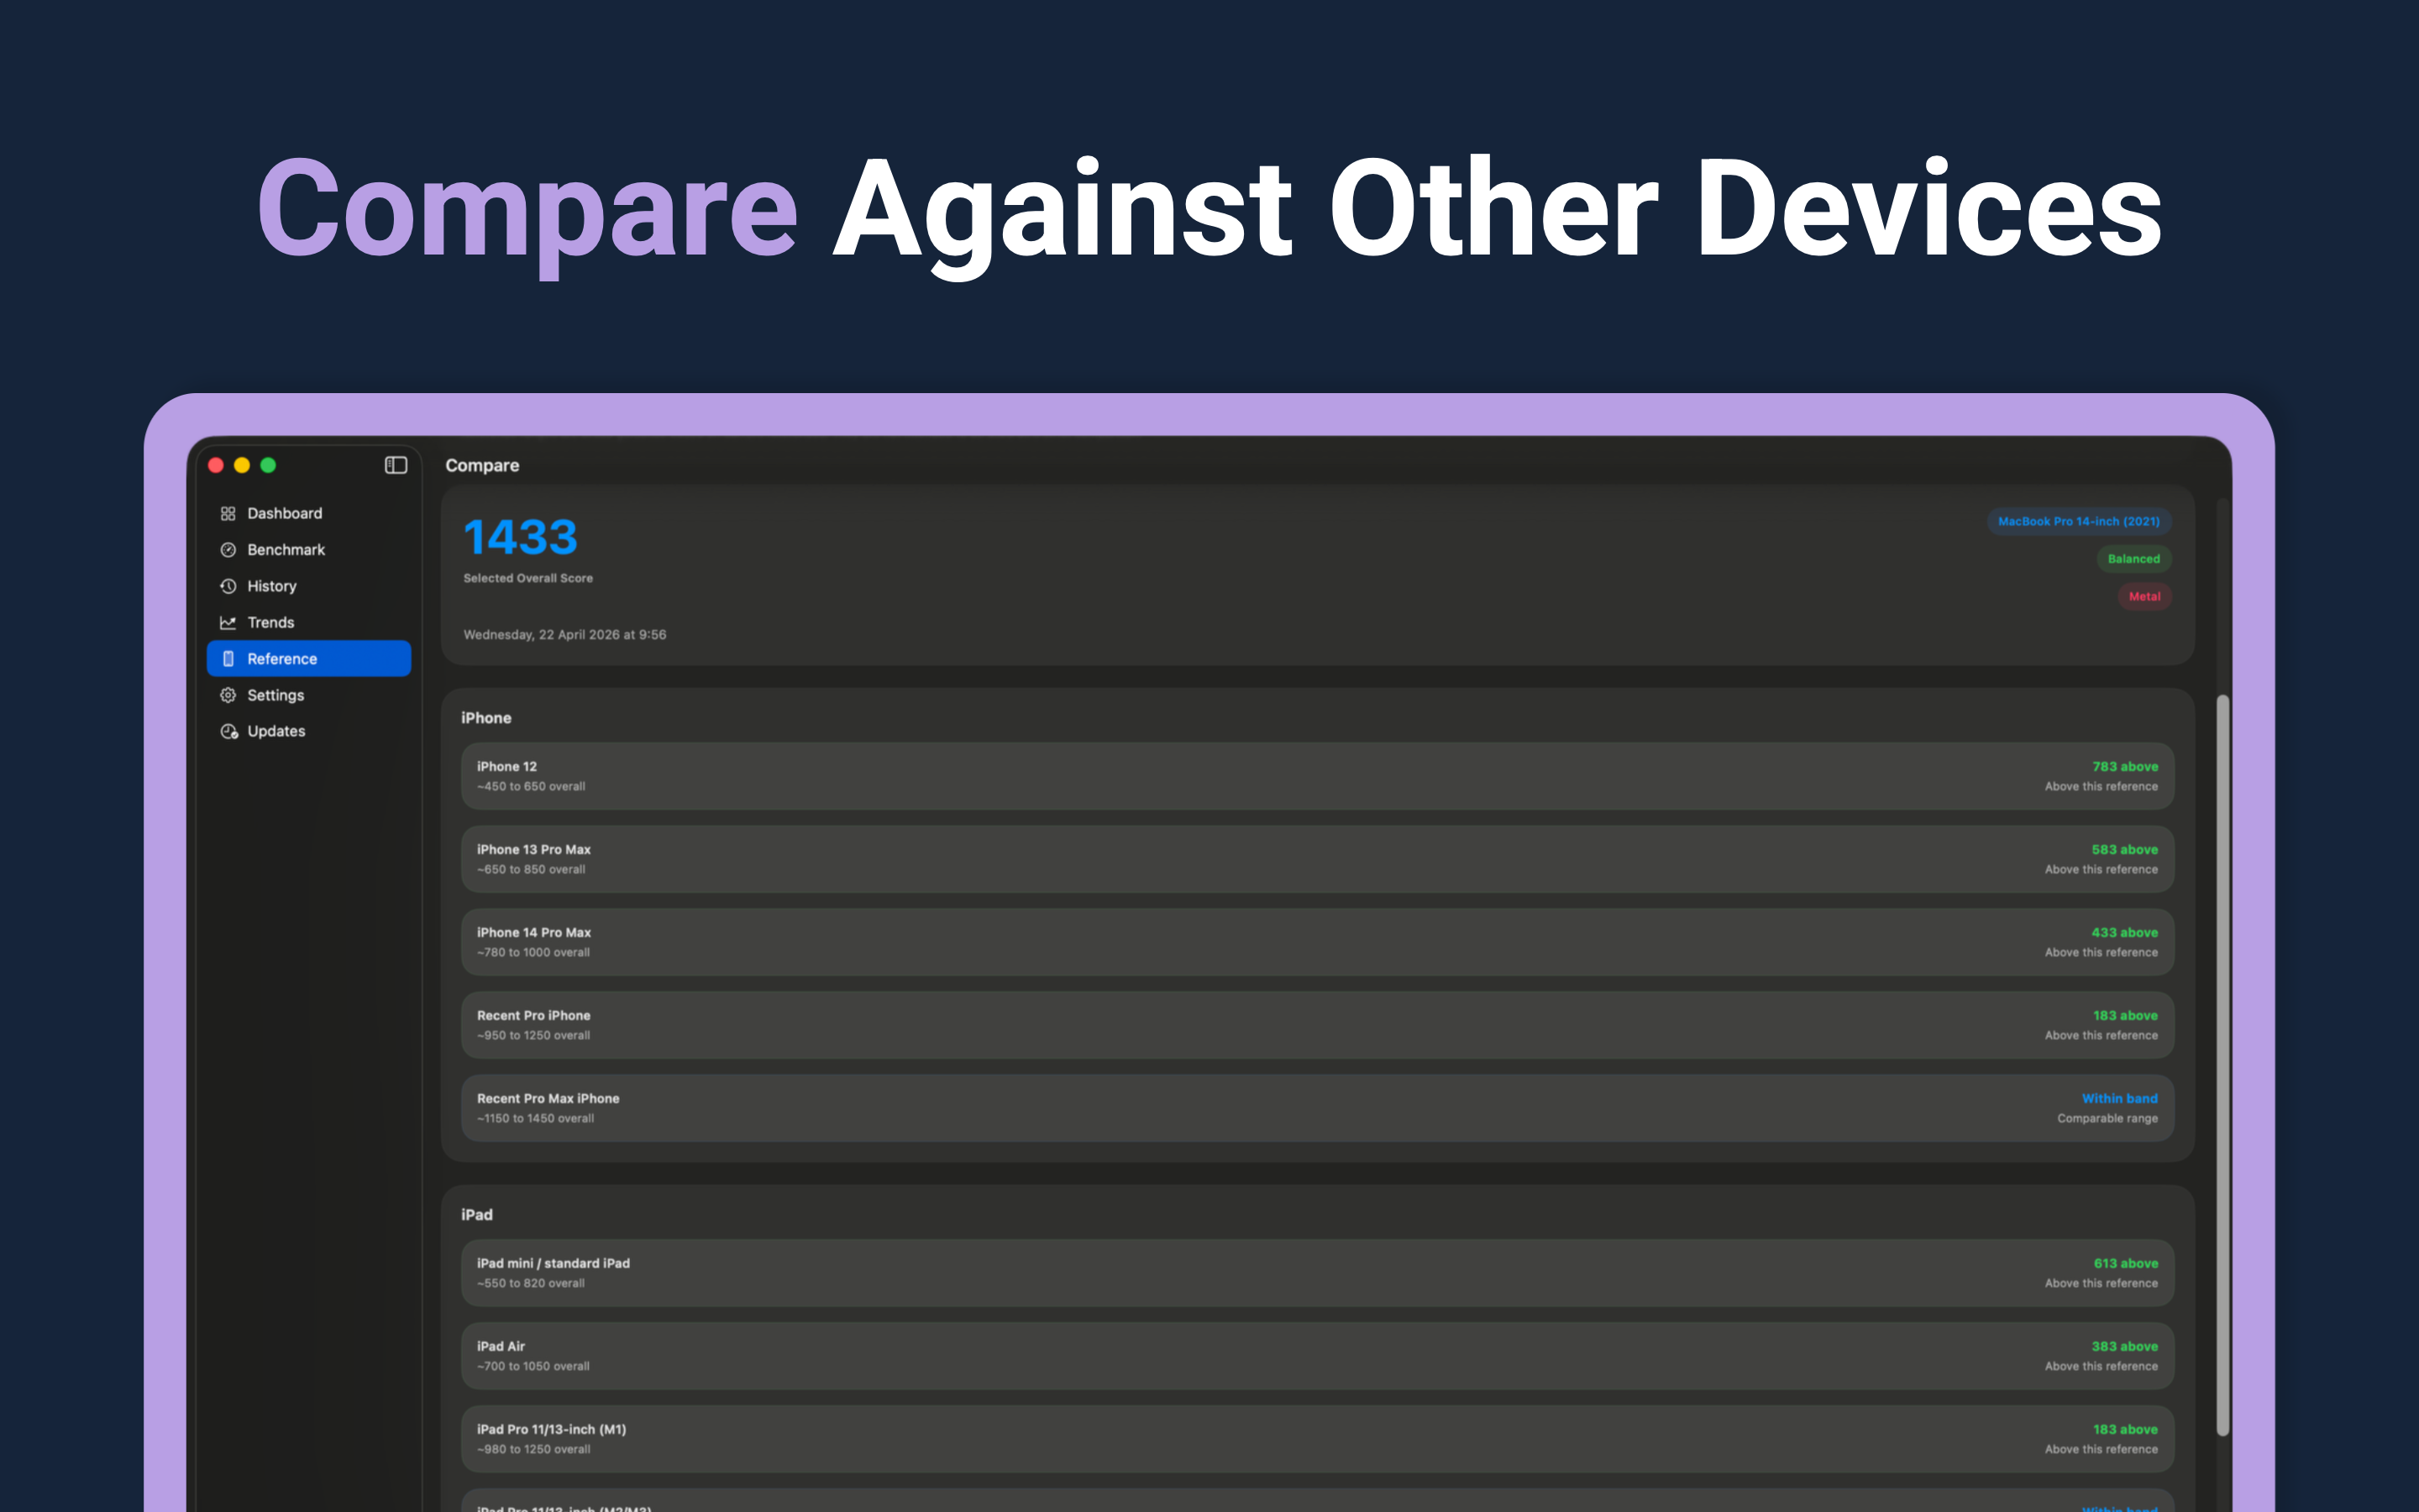The image size is (2419, 1512).
Task: Click the "Selected Overall Score" label
Action: (x=527, y=578)
